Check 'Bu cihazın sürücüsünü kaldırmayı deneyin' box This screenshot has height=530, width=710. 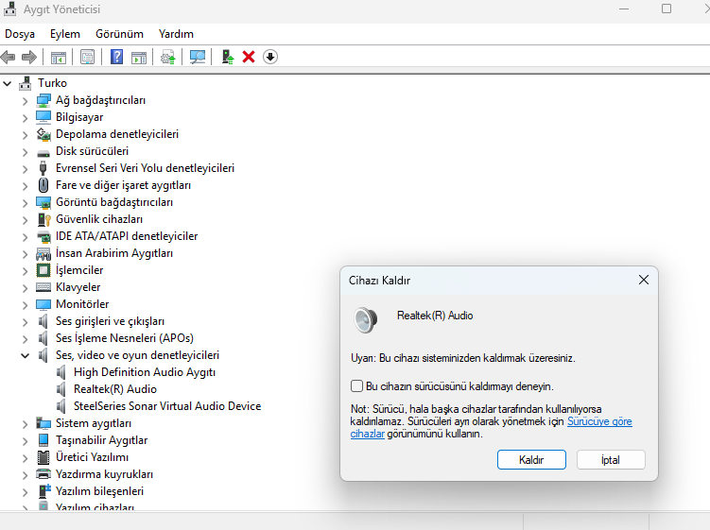pos(356,386)
